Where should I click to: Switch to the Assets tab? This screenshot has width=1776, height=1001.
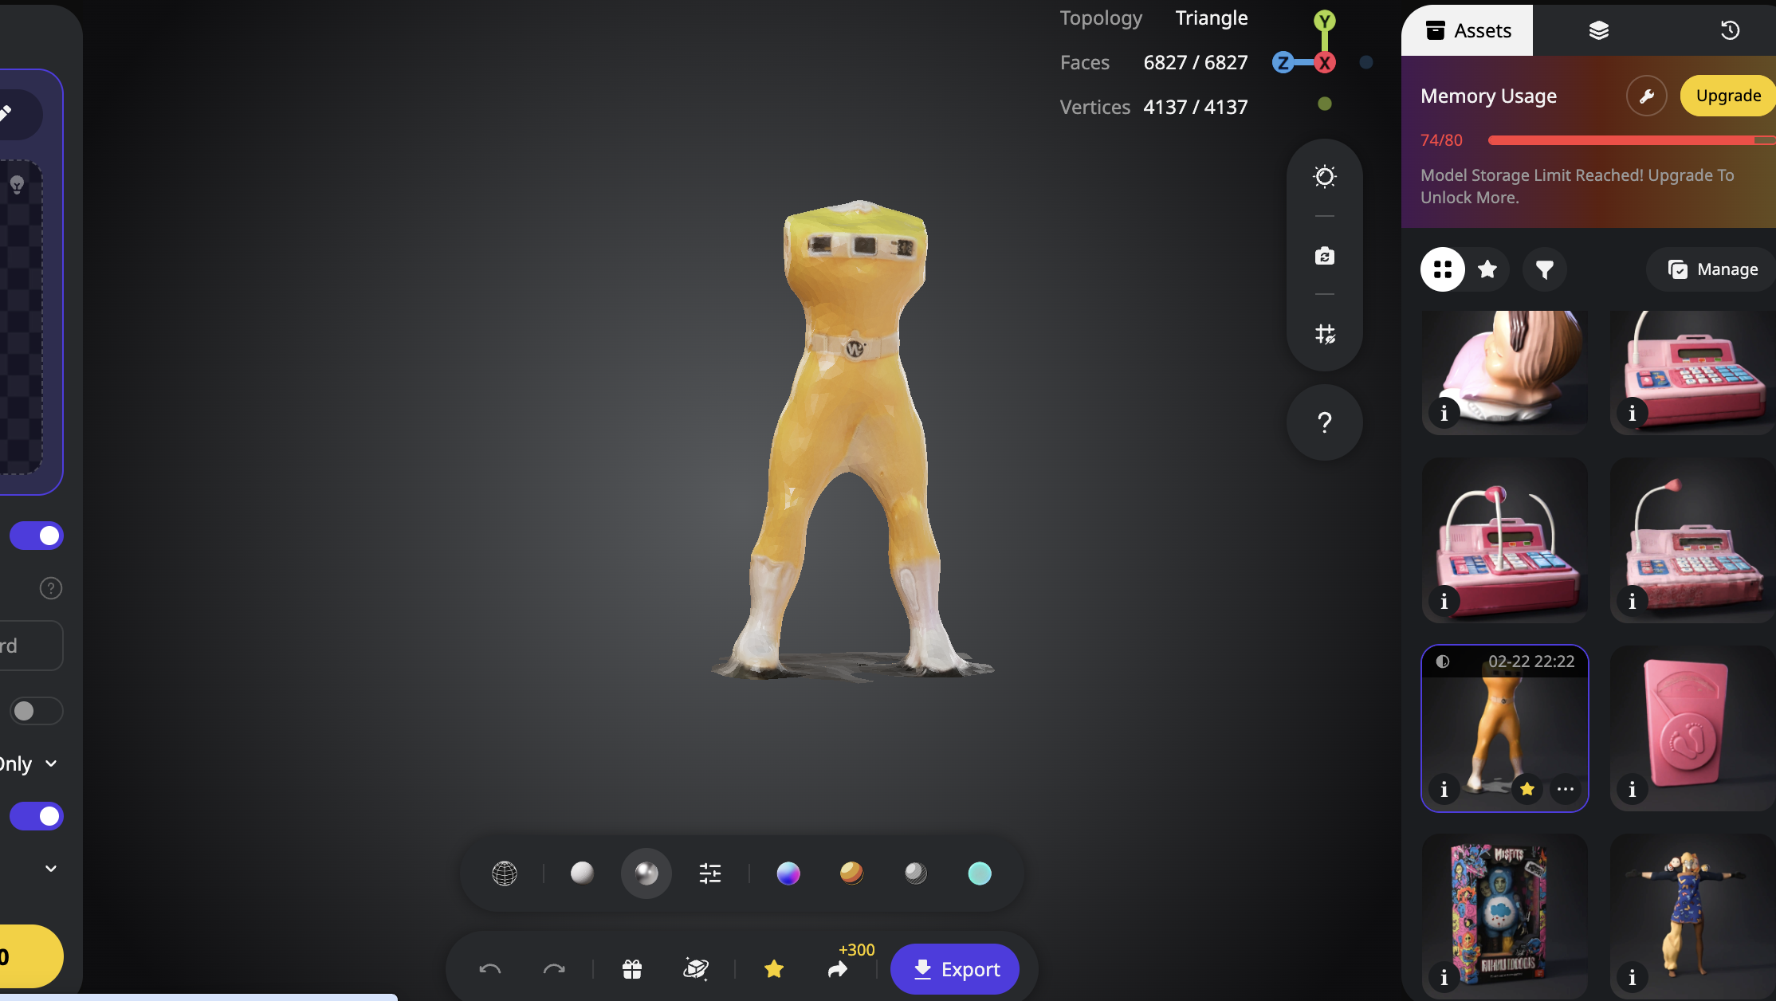tap(1467, 30)
